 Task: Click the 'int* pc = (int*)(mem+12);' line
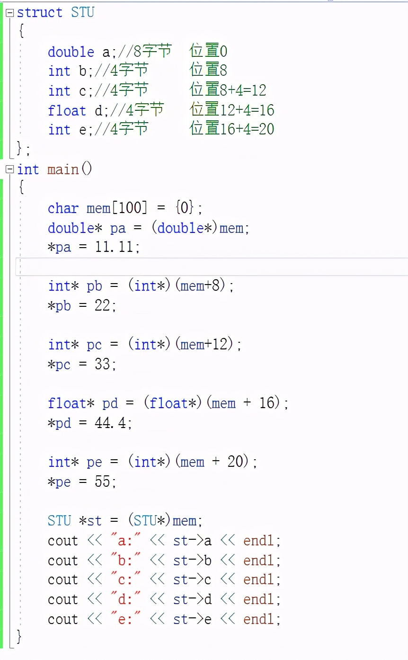pos(145,345)
